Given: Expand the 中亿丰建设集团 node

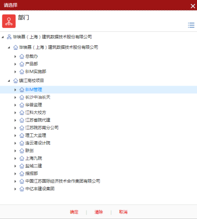Looking at the screenshot, I should pos(15,189).
